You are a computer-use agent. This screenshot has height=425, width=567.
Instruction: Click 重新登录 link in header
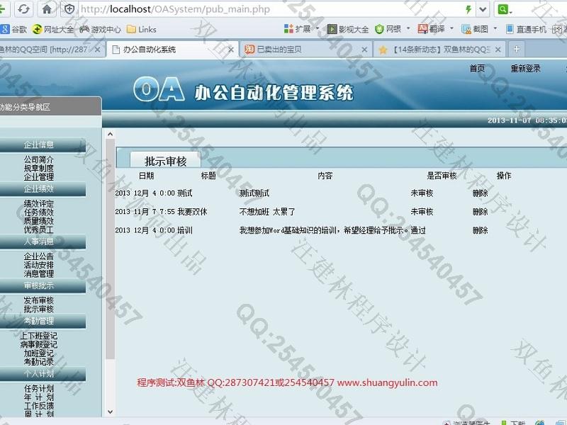click(x=525, y=68)
